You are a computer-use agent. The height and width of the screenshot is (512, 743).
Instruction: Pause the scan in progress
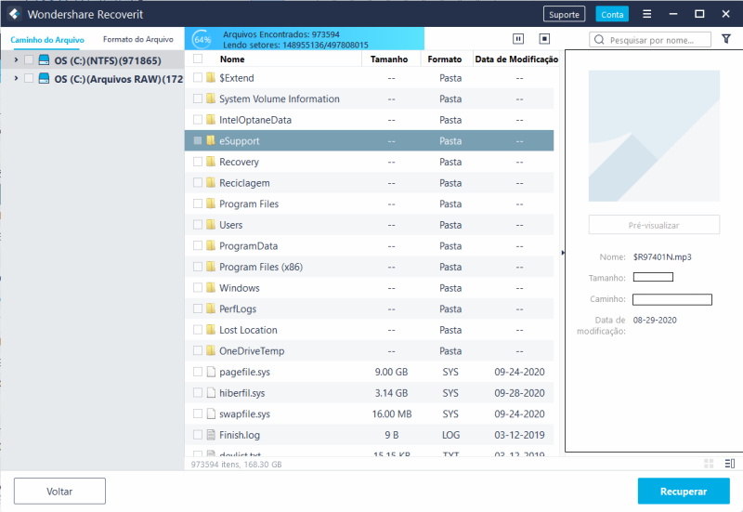518,39
